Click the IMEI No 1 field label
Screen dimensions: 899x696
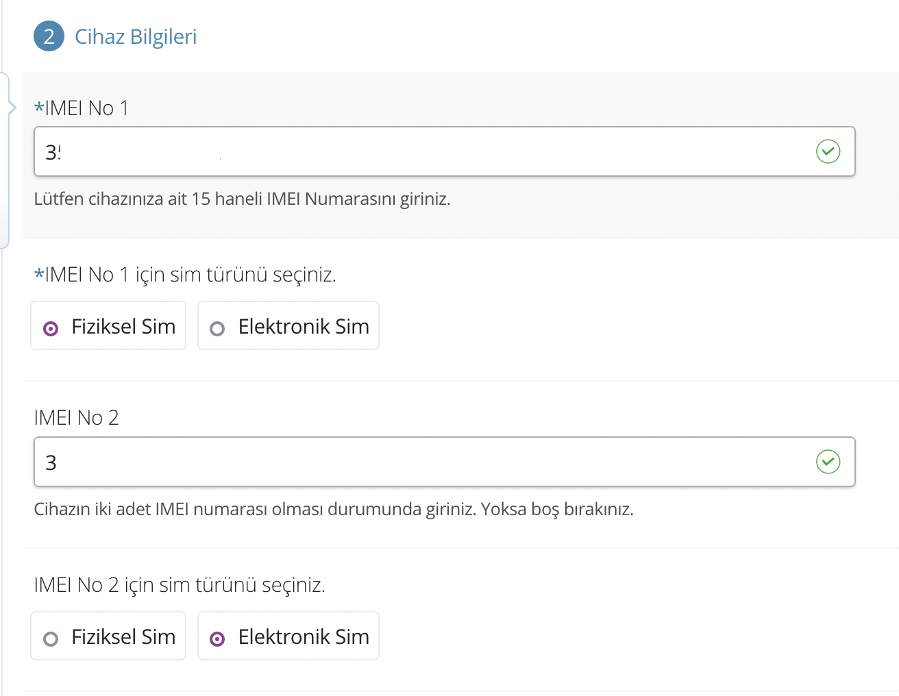pyautogui.click(x=86, y=108)
